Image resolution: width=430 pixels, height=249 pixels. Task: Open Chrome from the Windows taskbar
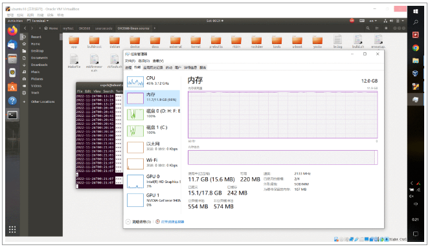(416, 49)
